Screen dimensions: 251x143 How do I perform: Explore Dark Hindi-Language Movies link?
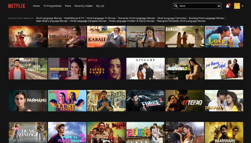pyautogui.click(x=52, y=21)
